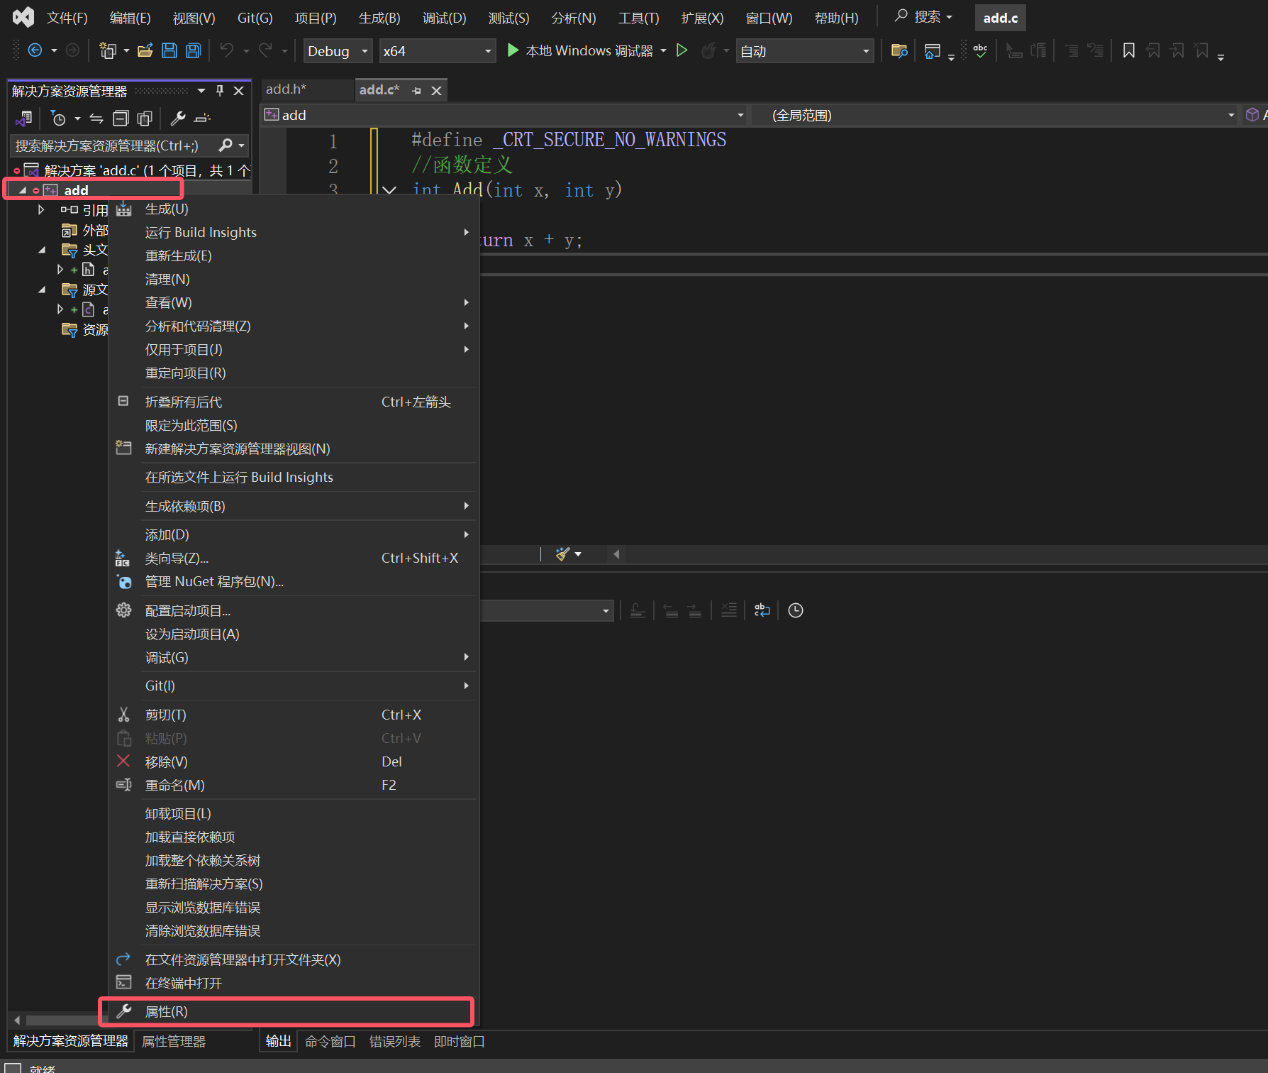Toggle the pin on Solution Explorer panel
Viewport: 1268px width, 1073px height.
coord(220,91)
